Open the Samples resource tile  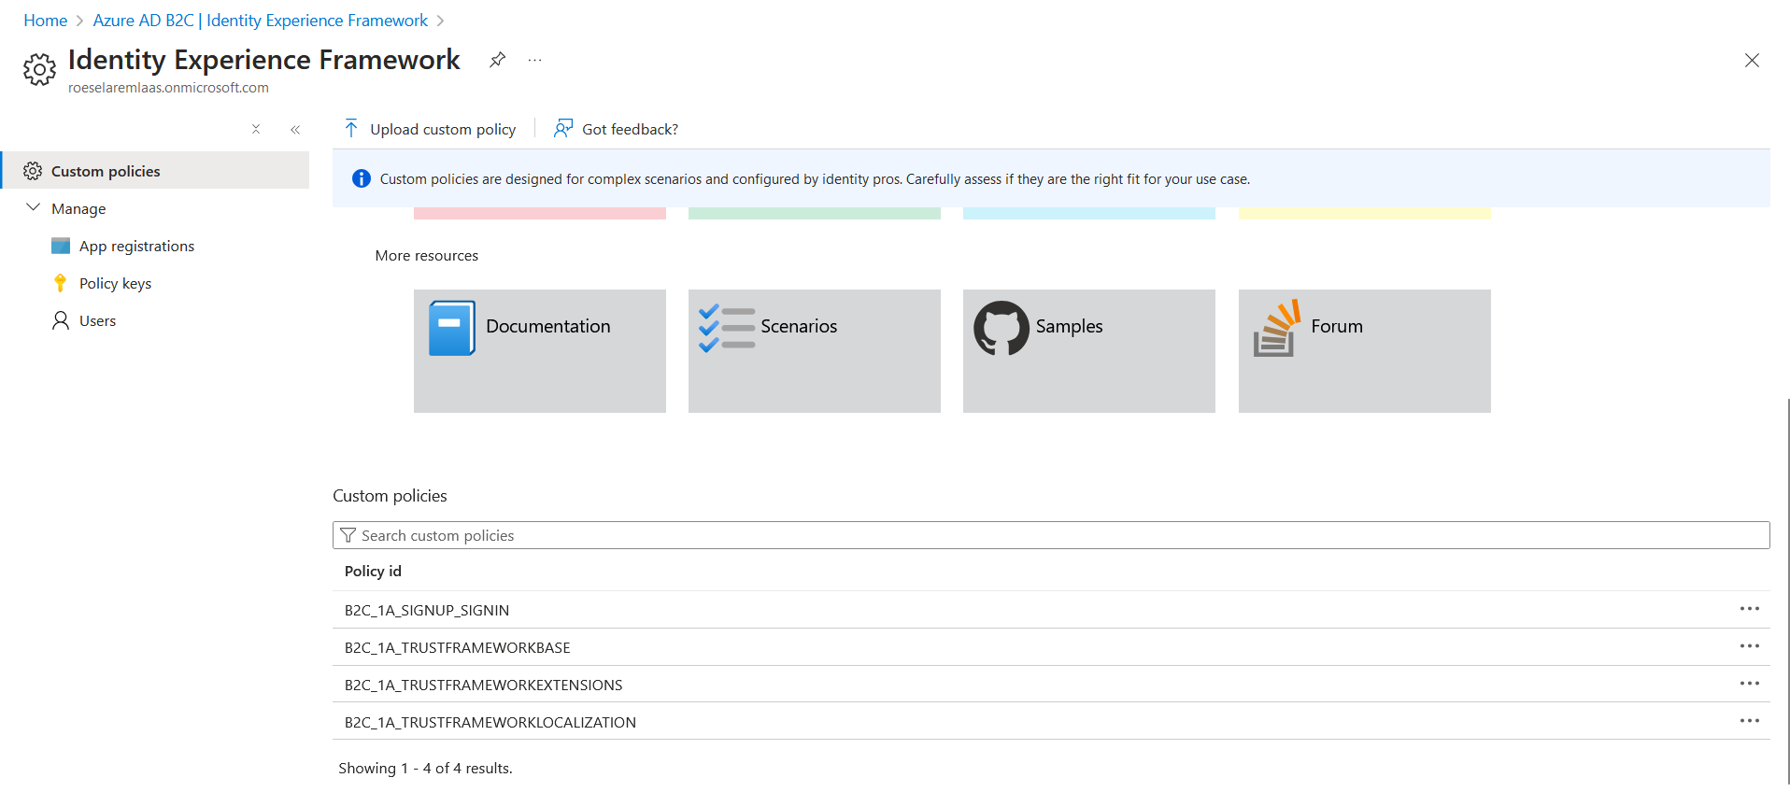click(x=1089, y=351)
